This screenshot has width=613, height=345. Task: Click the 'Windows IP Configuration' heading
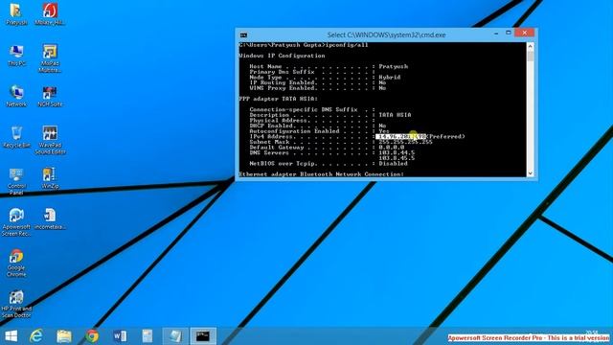click(282, 56)
